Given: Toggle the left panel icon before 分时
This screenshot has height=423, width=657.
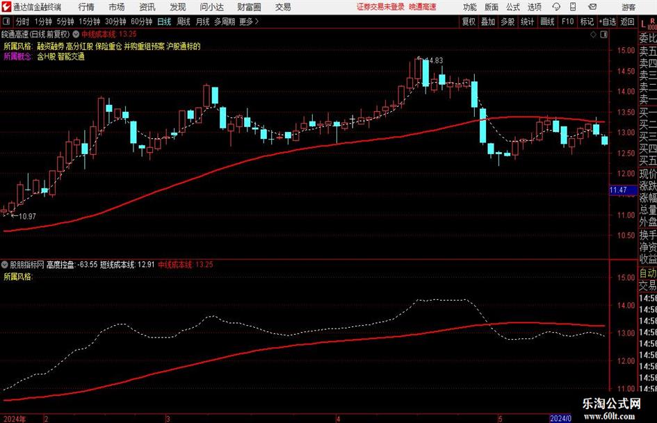Looking at the screenshot, I should [6, 22].
